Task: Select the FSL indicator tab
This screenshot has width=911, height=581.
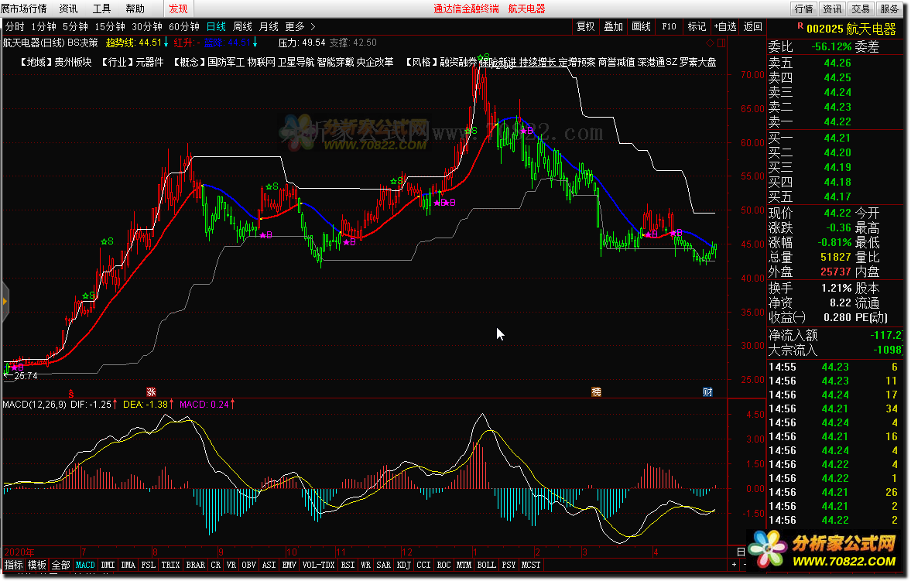Action: (x=149, y=565)
